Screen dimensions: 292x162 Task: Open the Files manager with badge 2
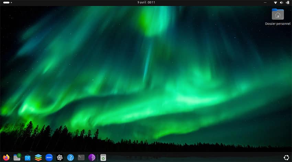coord(17,158)
